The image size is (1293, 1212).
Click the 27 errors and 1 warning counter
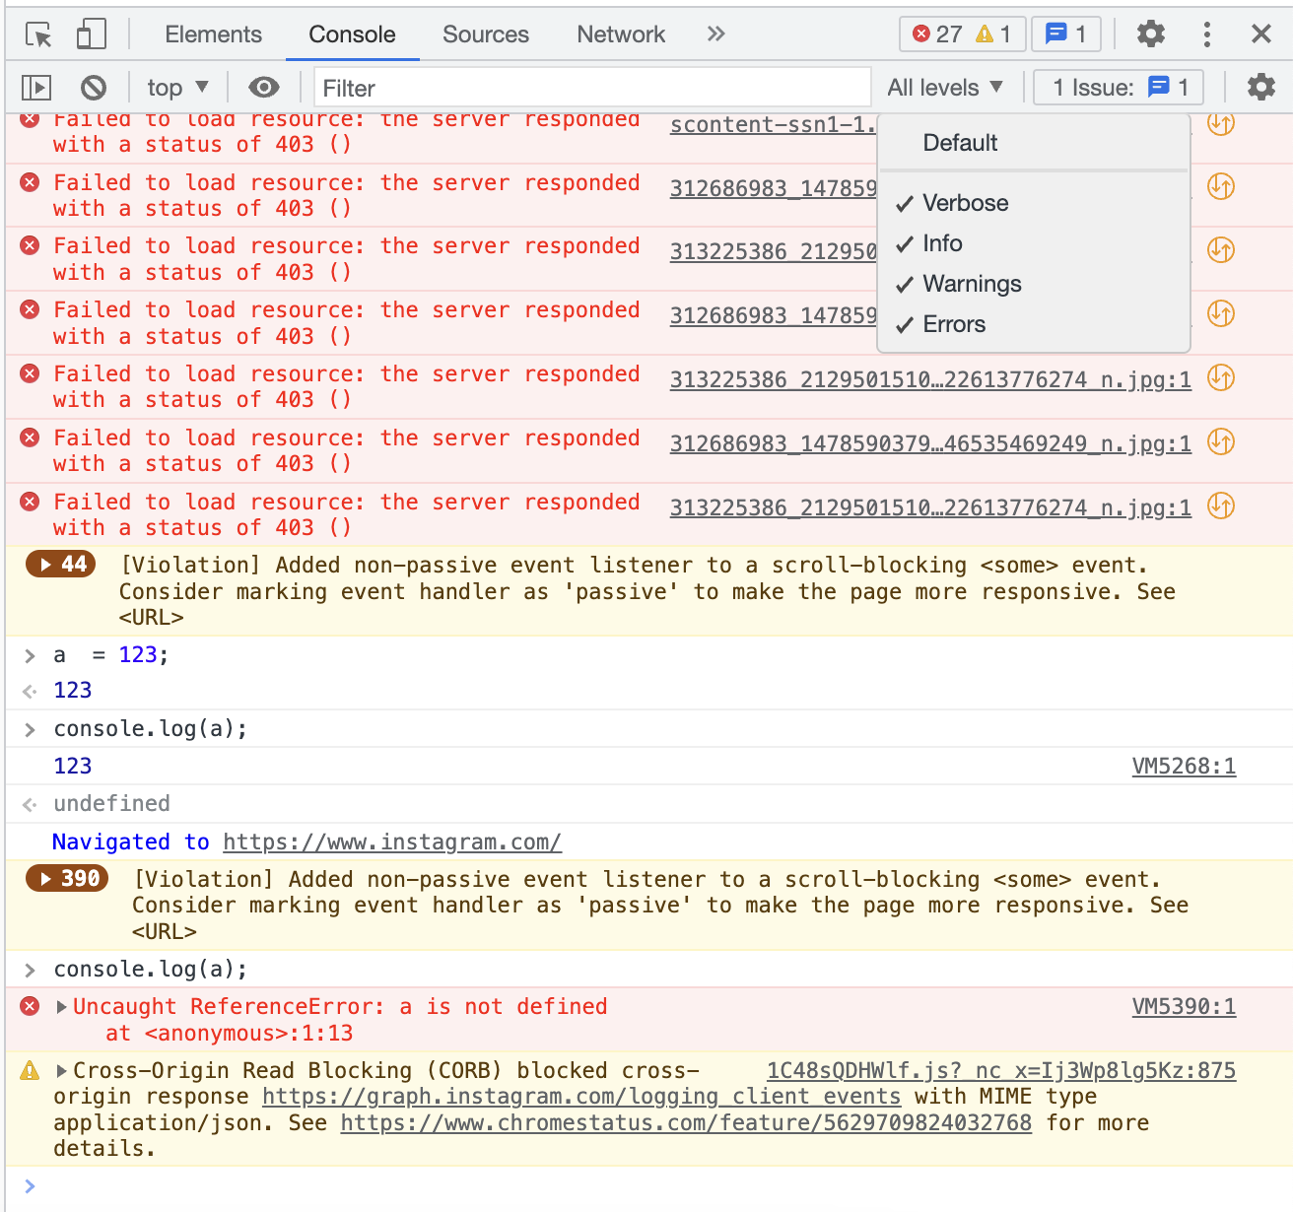point(963,34)
